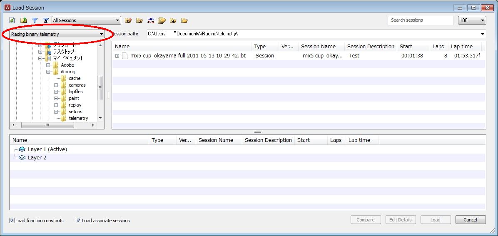Viewport: 498px width, 236px height.
Task: Expand the デスクトップ folder node
Action: 40,52
